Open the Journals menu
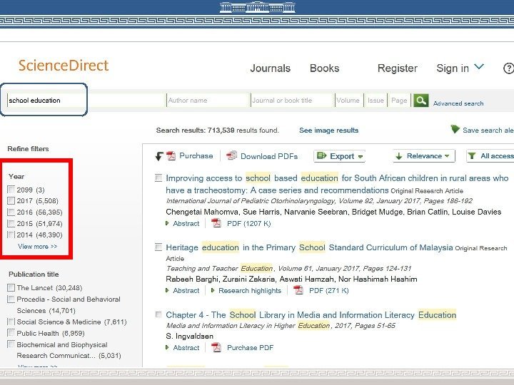The image size is (514, 385). (270, 68)
